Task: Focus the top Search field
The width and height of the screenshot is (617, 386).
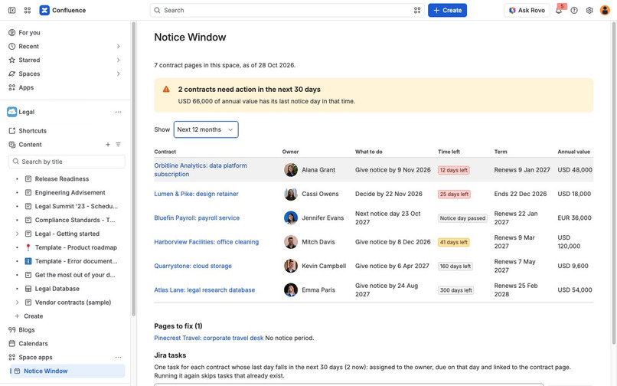Action: [287, 10]
